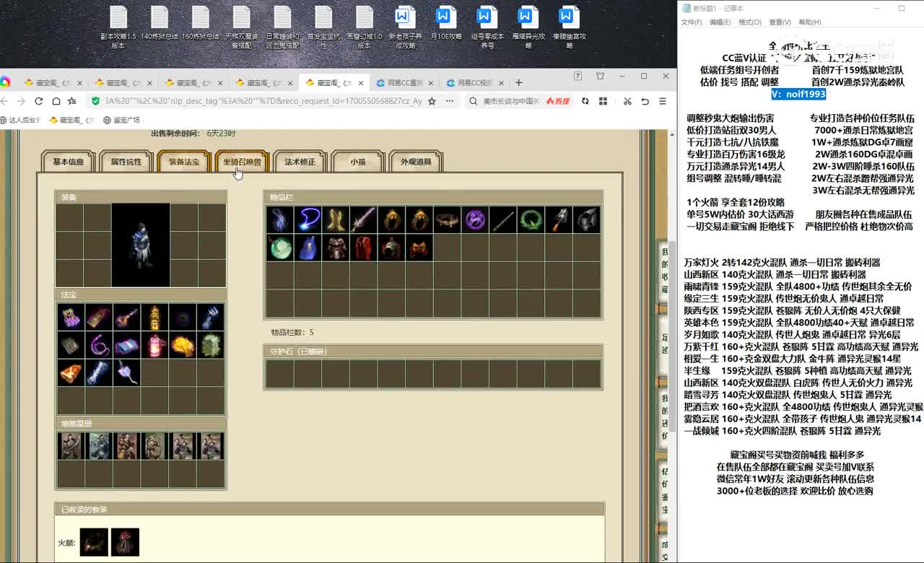The width and height of the screenshot is (924, 563).
Task: Select the lute-shaped treasure in 法宝
Action: click(127, 318)
